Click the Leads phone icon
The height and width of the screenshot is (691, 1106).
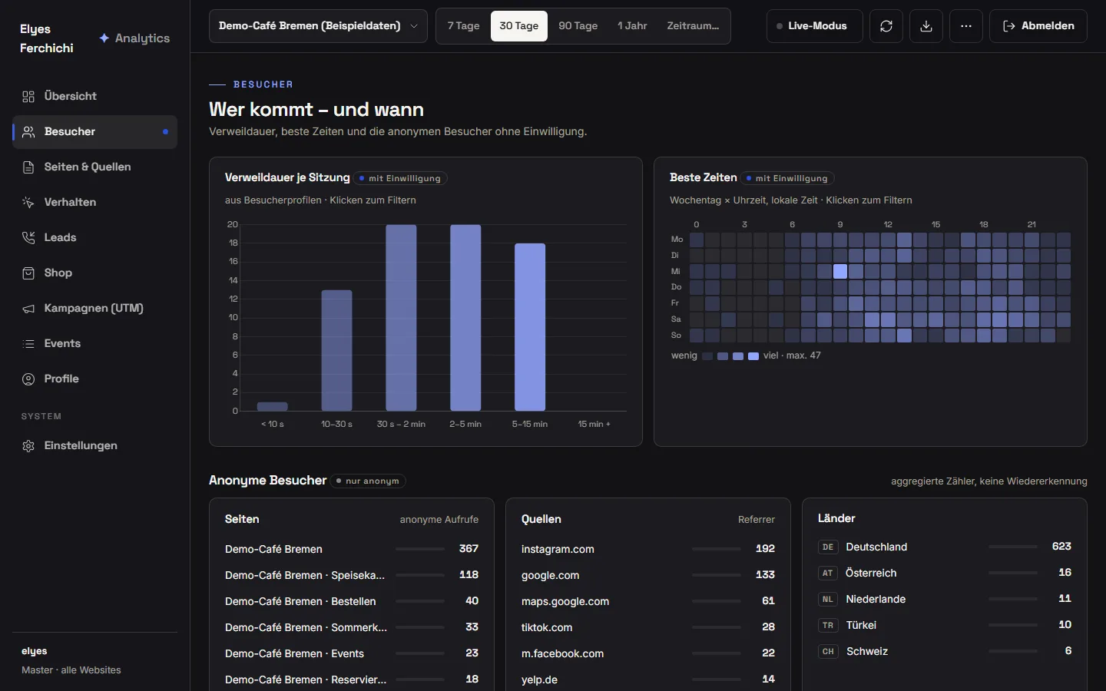point(28,238)
